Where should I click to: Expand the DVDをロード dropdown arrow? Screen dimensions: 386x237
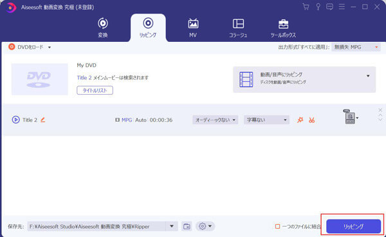(x=50, y=47)
